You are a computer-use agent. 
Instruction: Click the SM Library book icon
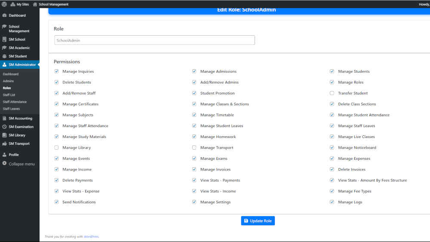tap(4, 135)
